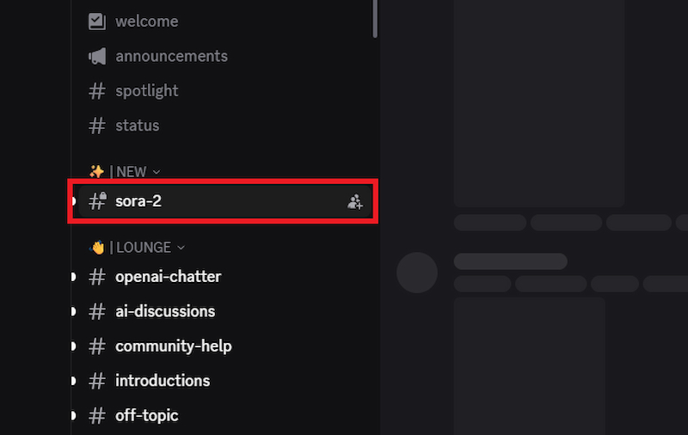Go to the community-help channel
Image resolution: width=688 pixels, height=435 pixels.
click(x=173, y=346)
